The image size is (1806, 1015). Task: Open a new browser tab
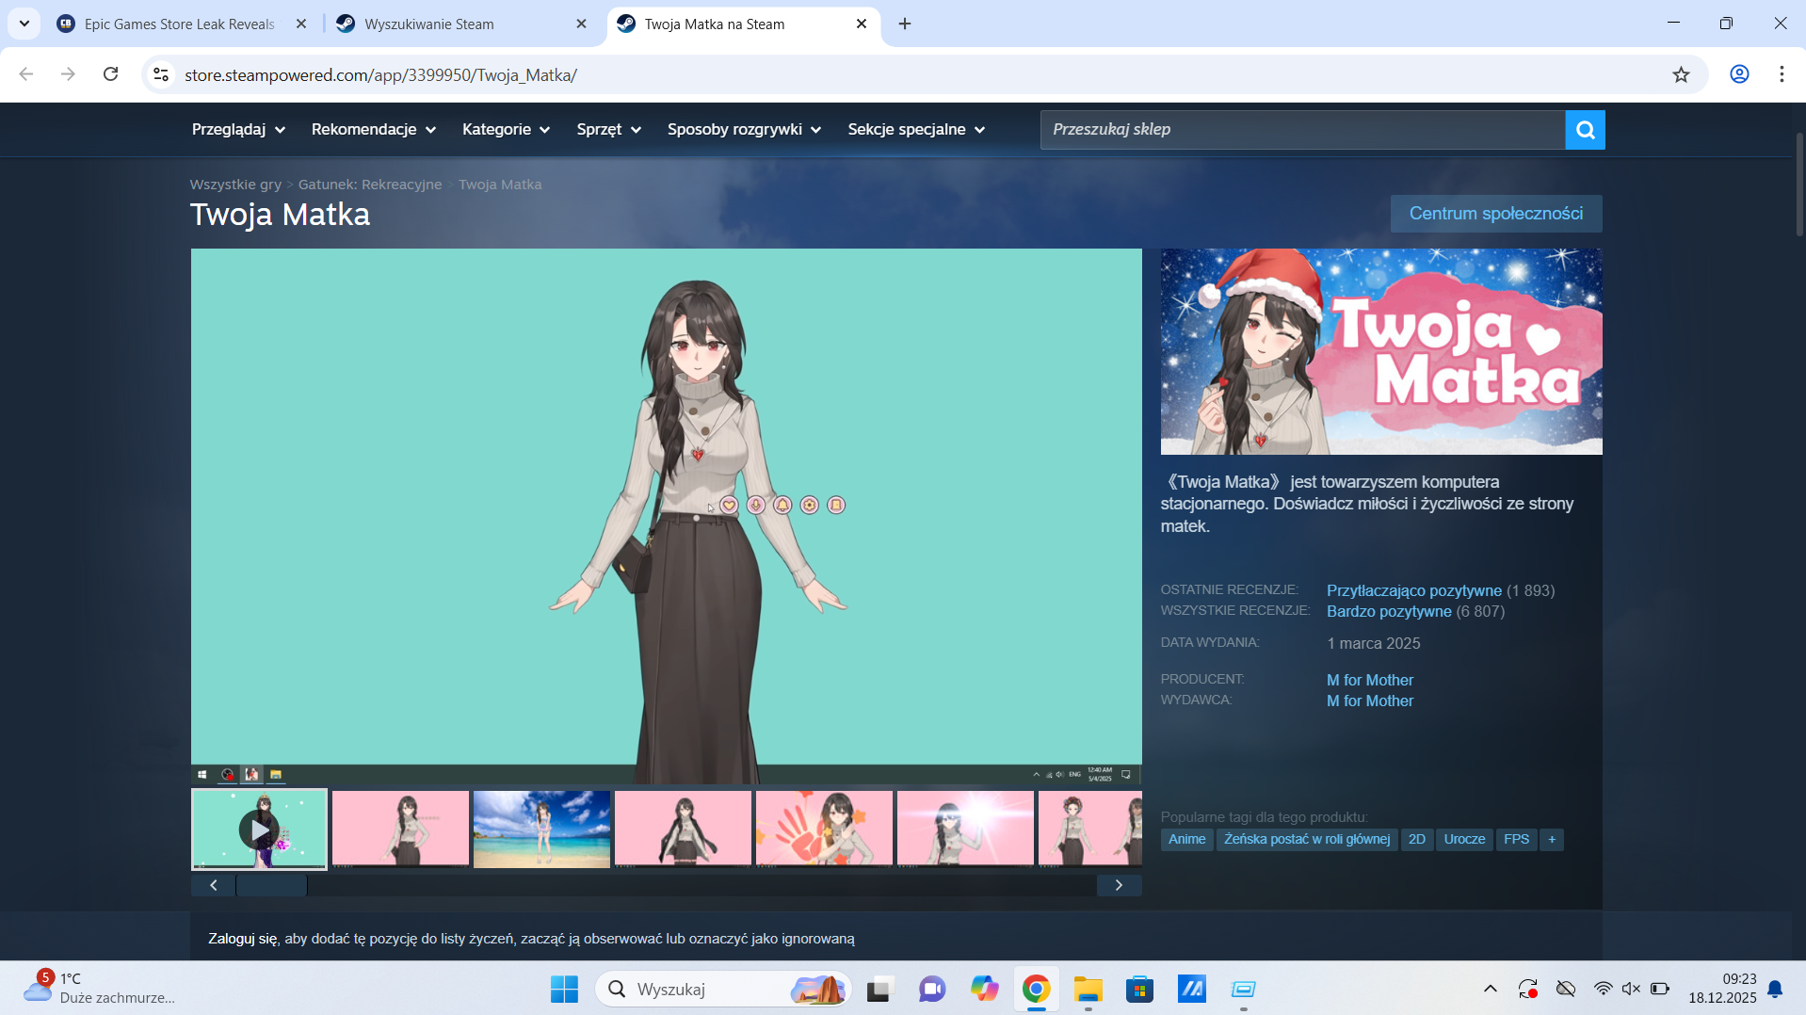pos(905,24)
